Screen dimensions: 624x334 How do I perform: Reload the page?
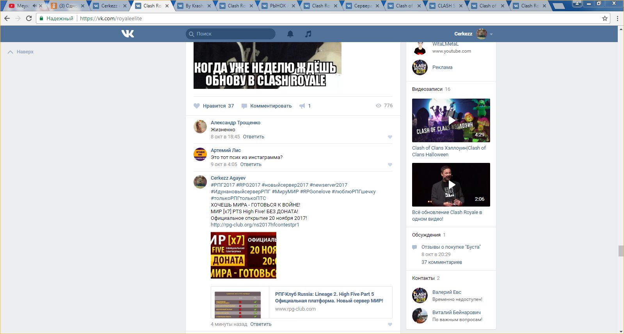[29, 18]
